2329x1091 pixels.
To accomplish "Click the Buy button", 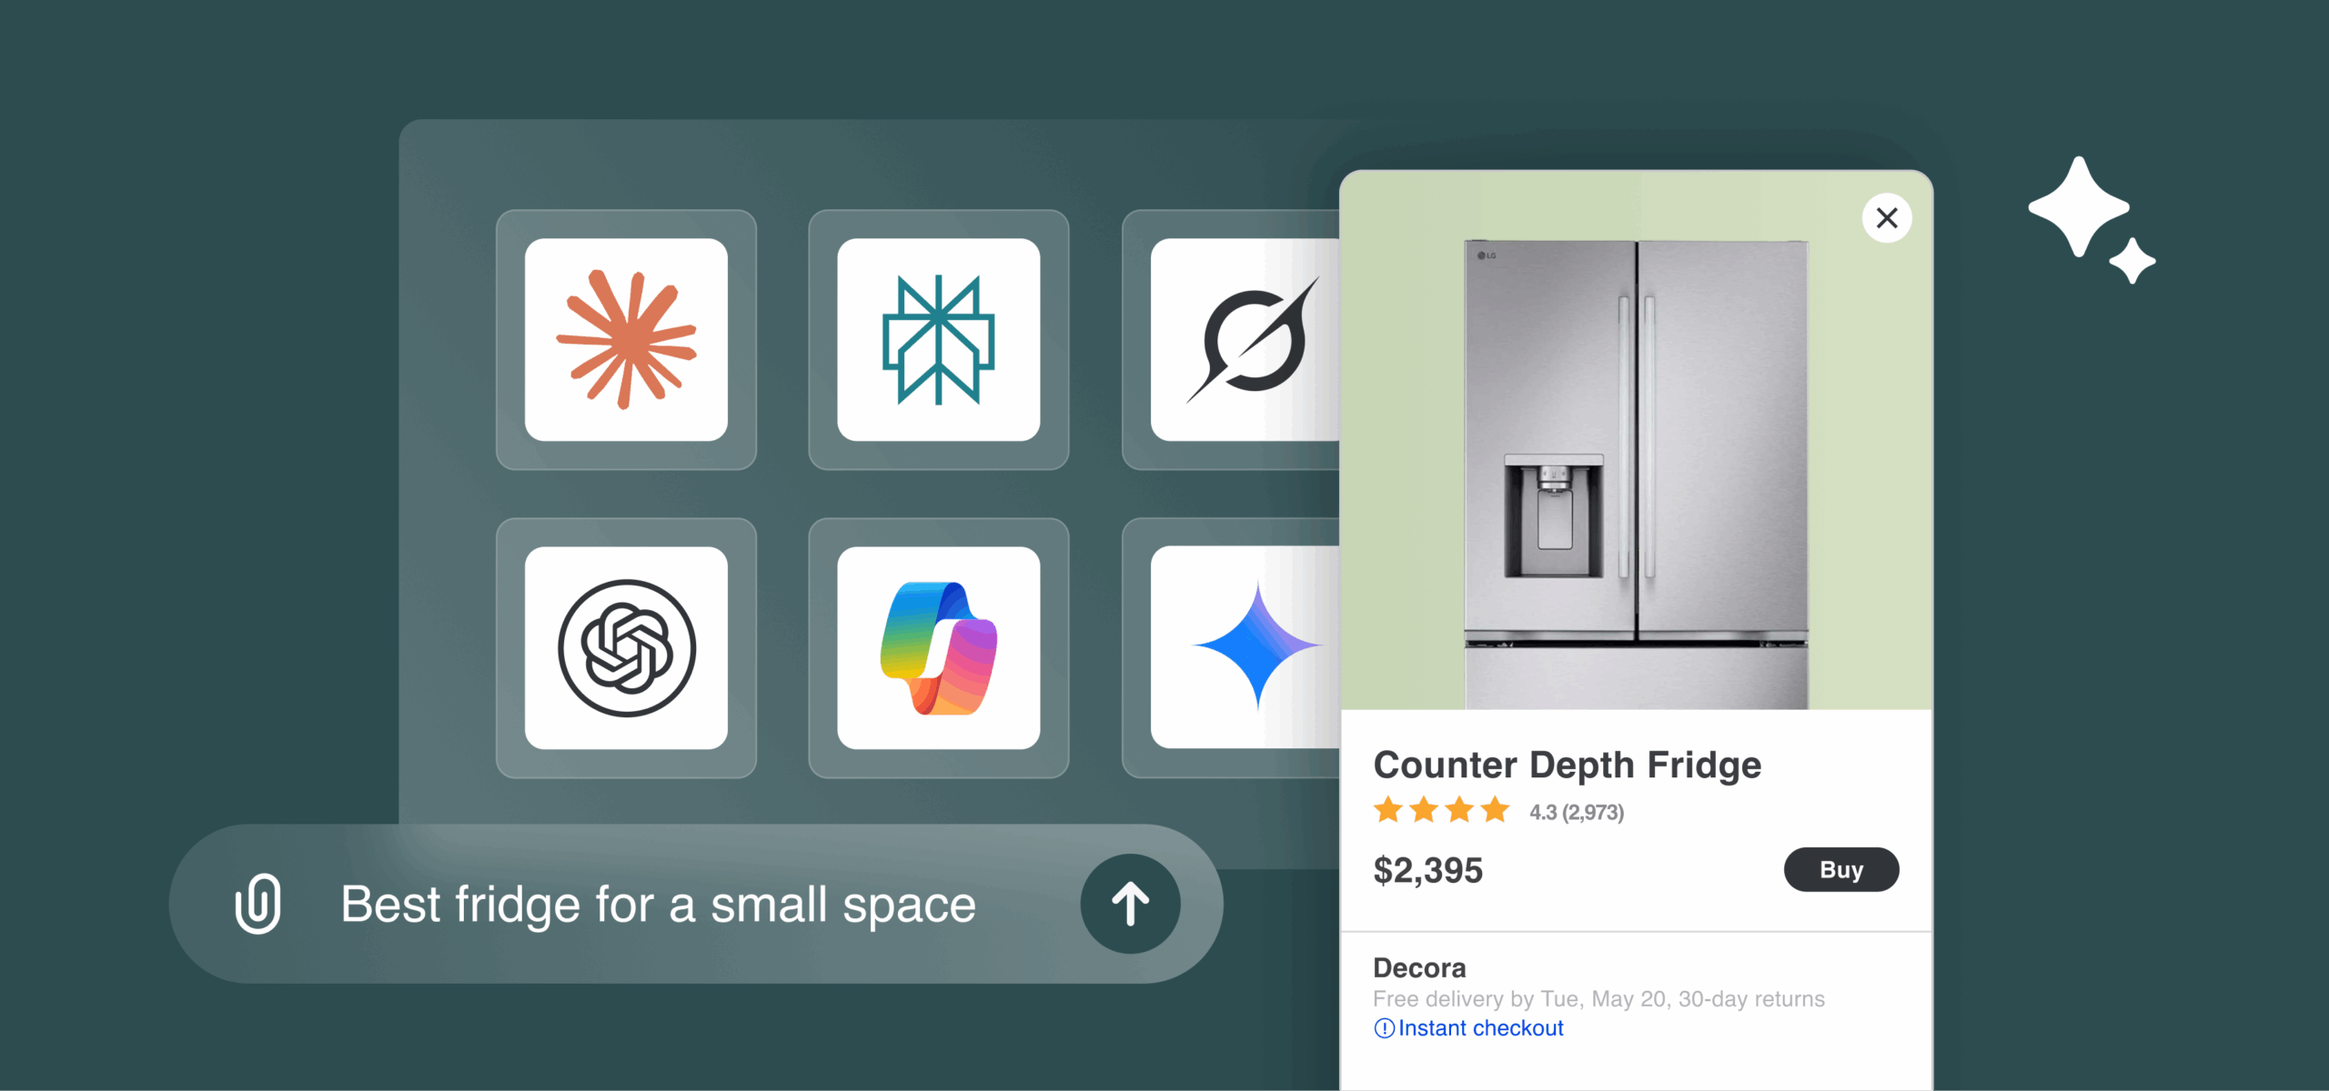I will (x=1841, y=870).
